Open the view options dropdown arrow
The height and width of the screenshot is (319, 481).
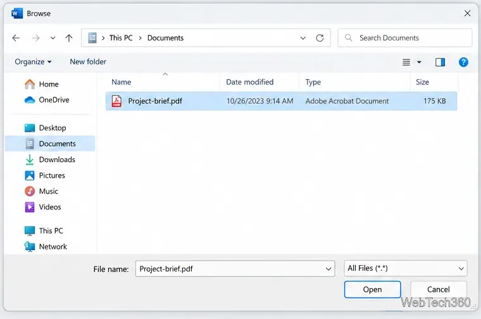click(x=419, y=62)
